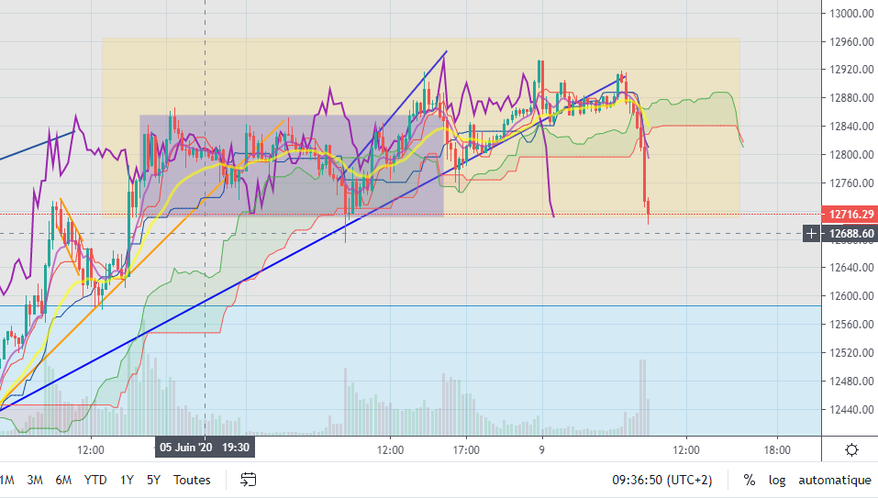Switch to the 5Y range
The width and height of the screenshot is (878, 498).
point(153,480)
